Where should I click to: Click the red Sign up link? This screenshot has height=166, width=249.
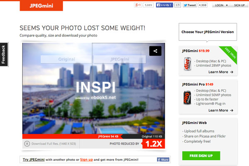(x=86, y=159)
